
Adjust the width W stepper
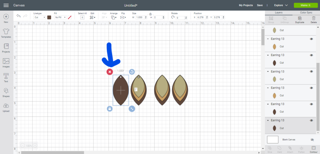[146, 18]
